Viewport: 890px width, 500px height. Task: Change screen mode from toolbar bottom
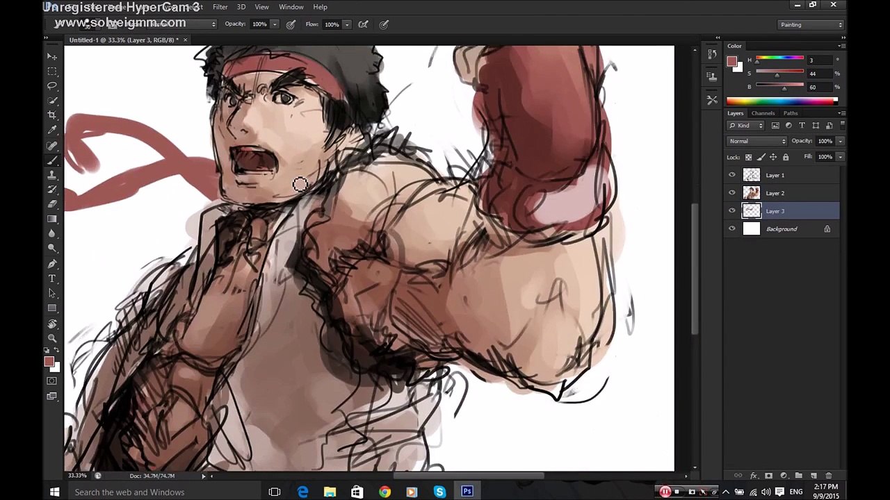[52, 396]
